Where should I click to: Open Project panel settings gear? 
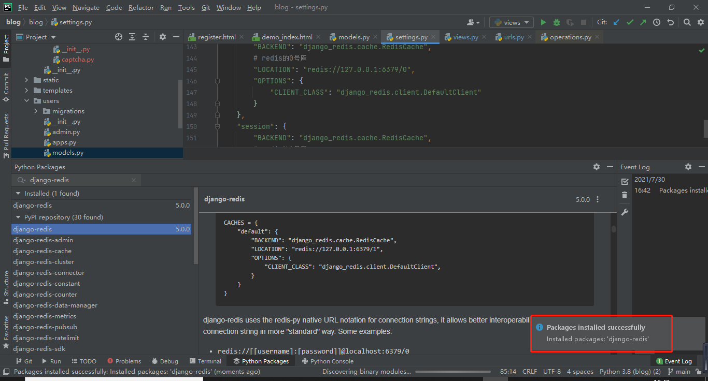click(162, 37)
